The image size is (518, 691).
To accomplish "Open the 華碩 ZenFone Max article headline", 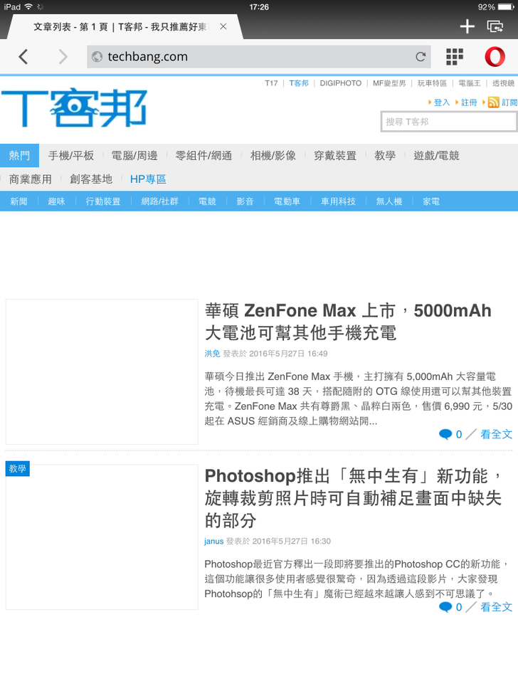I will [348, 322].
